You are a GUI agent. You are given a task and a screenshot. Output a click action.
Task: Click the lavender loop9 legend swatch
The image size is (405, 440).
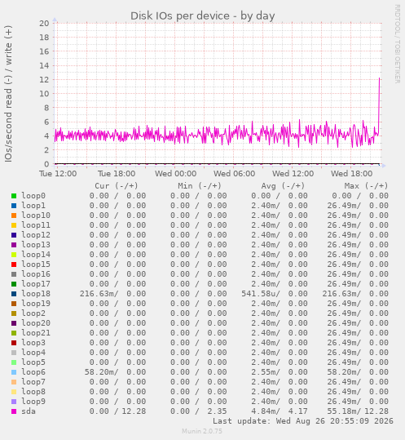click(14, 402)
